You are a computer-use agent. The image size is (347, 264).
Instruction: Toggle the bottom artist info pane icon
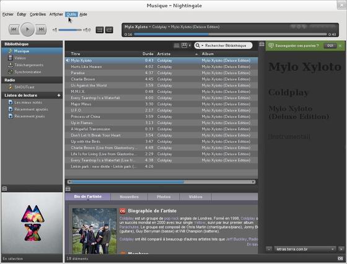[x=68, y=189]
